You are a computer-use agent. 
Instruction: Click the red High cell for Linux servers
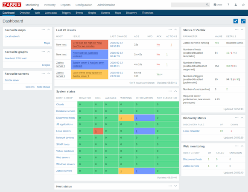tap(98, 131)
